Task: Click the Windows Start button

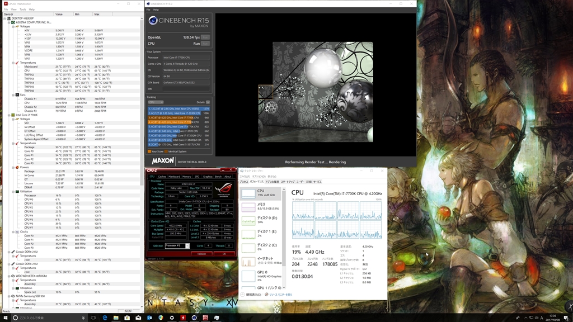Action: [x=6, y=318]
